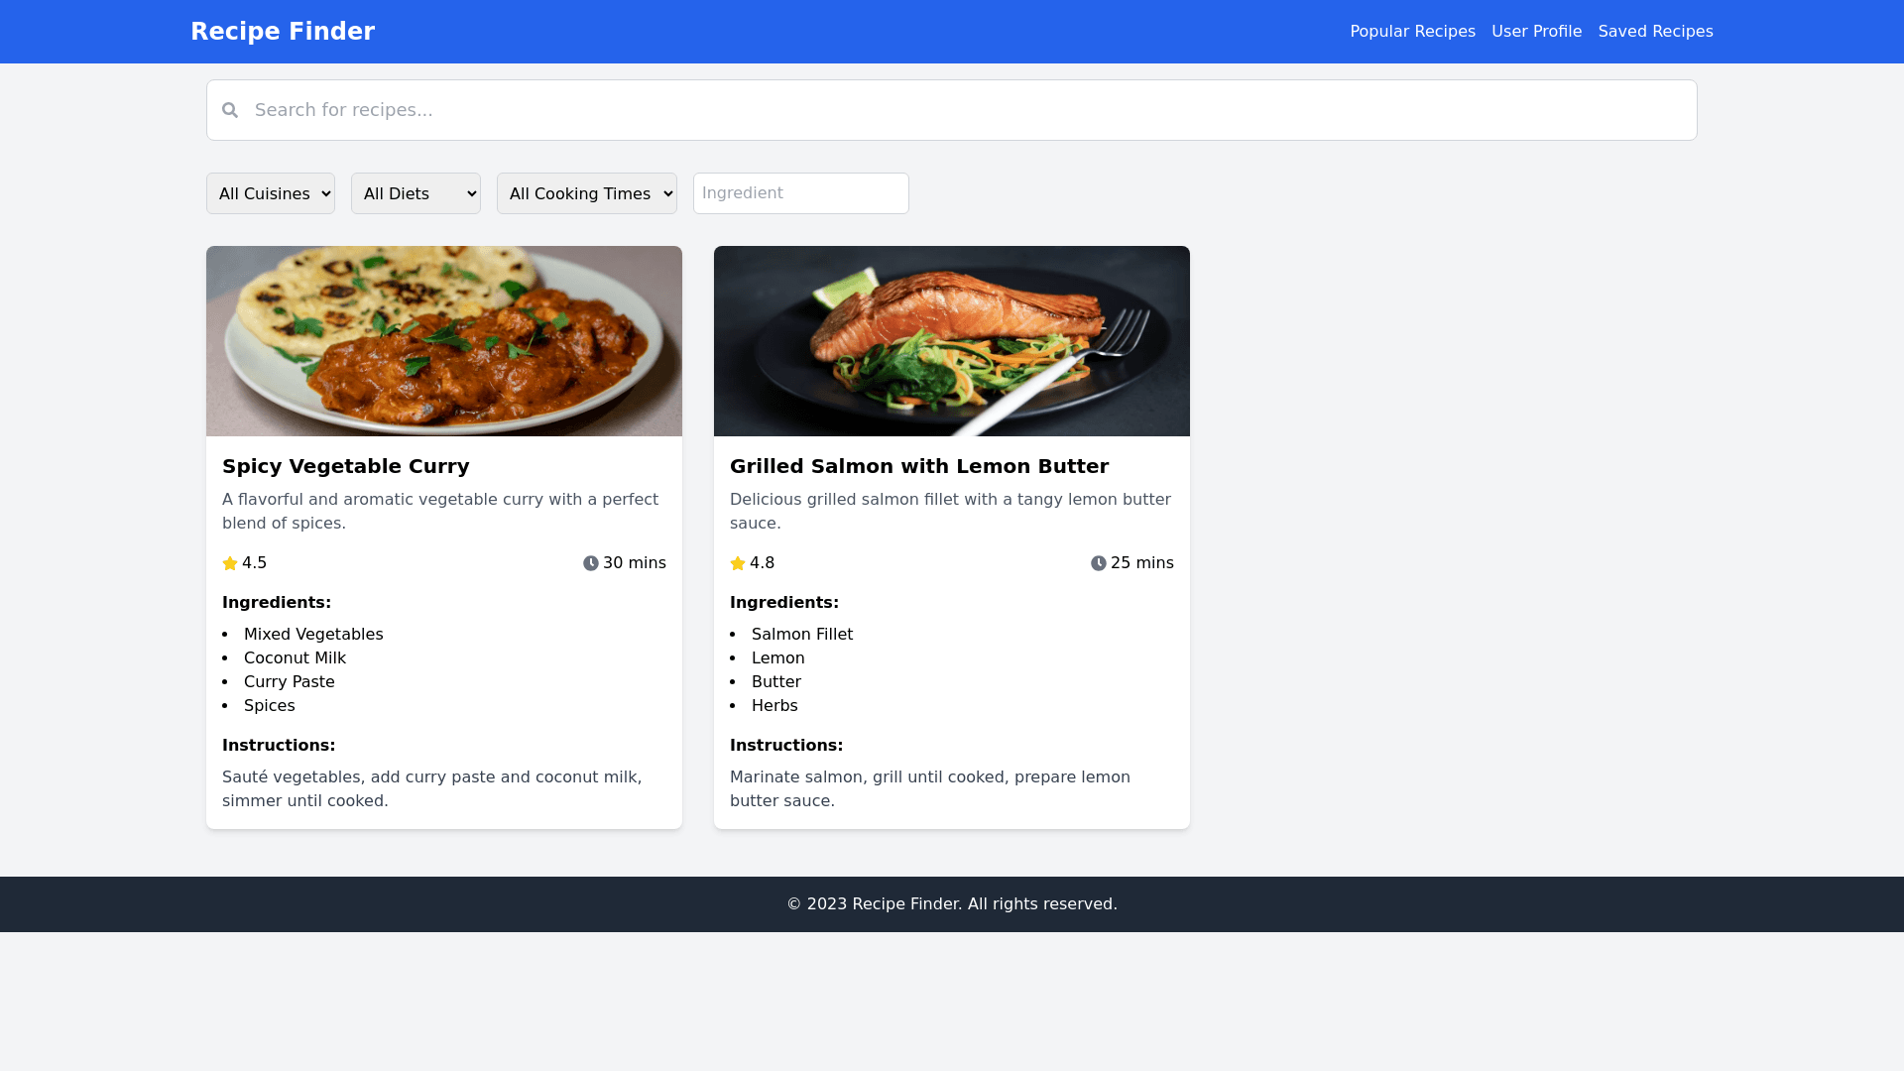The width and height of the screenshot is (1904, 1071).
Task: Go to Popular Recipes page
Action: click(x=1412, y=32)
